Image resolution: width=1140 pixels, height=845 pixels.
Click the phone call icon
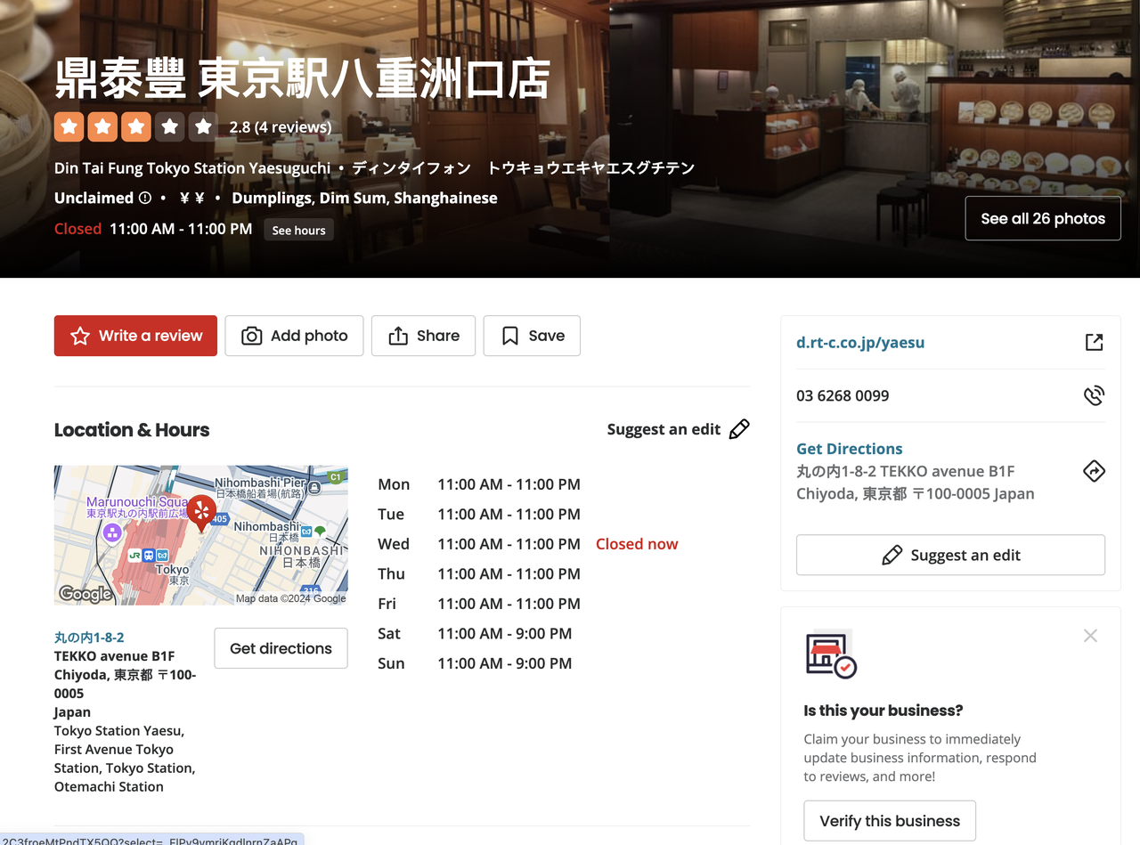[1094, 395]
